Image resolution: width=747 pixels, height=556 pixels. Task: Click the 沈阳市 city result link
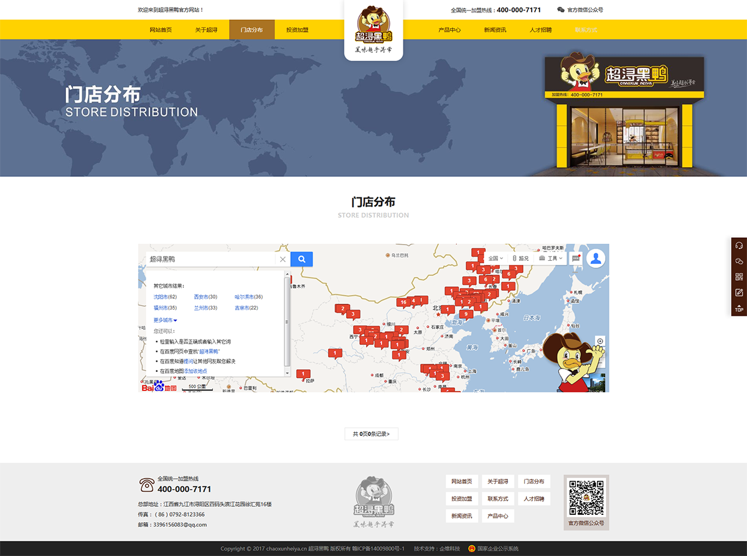pyautogui.click(x=165, y=297)
